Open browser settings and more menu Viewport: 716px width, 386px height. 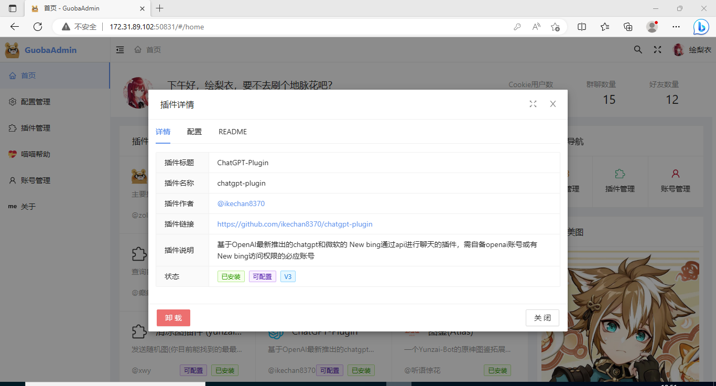676,27
